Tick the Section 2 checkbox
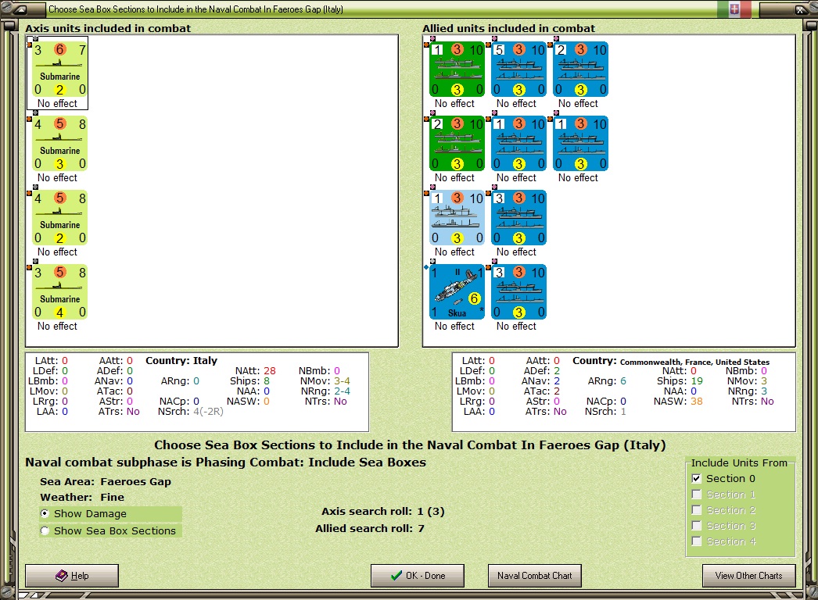Image resolution: width=818 pixels, height=600 pixels. point(697,510)
